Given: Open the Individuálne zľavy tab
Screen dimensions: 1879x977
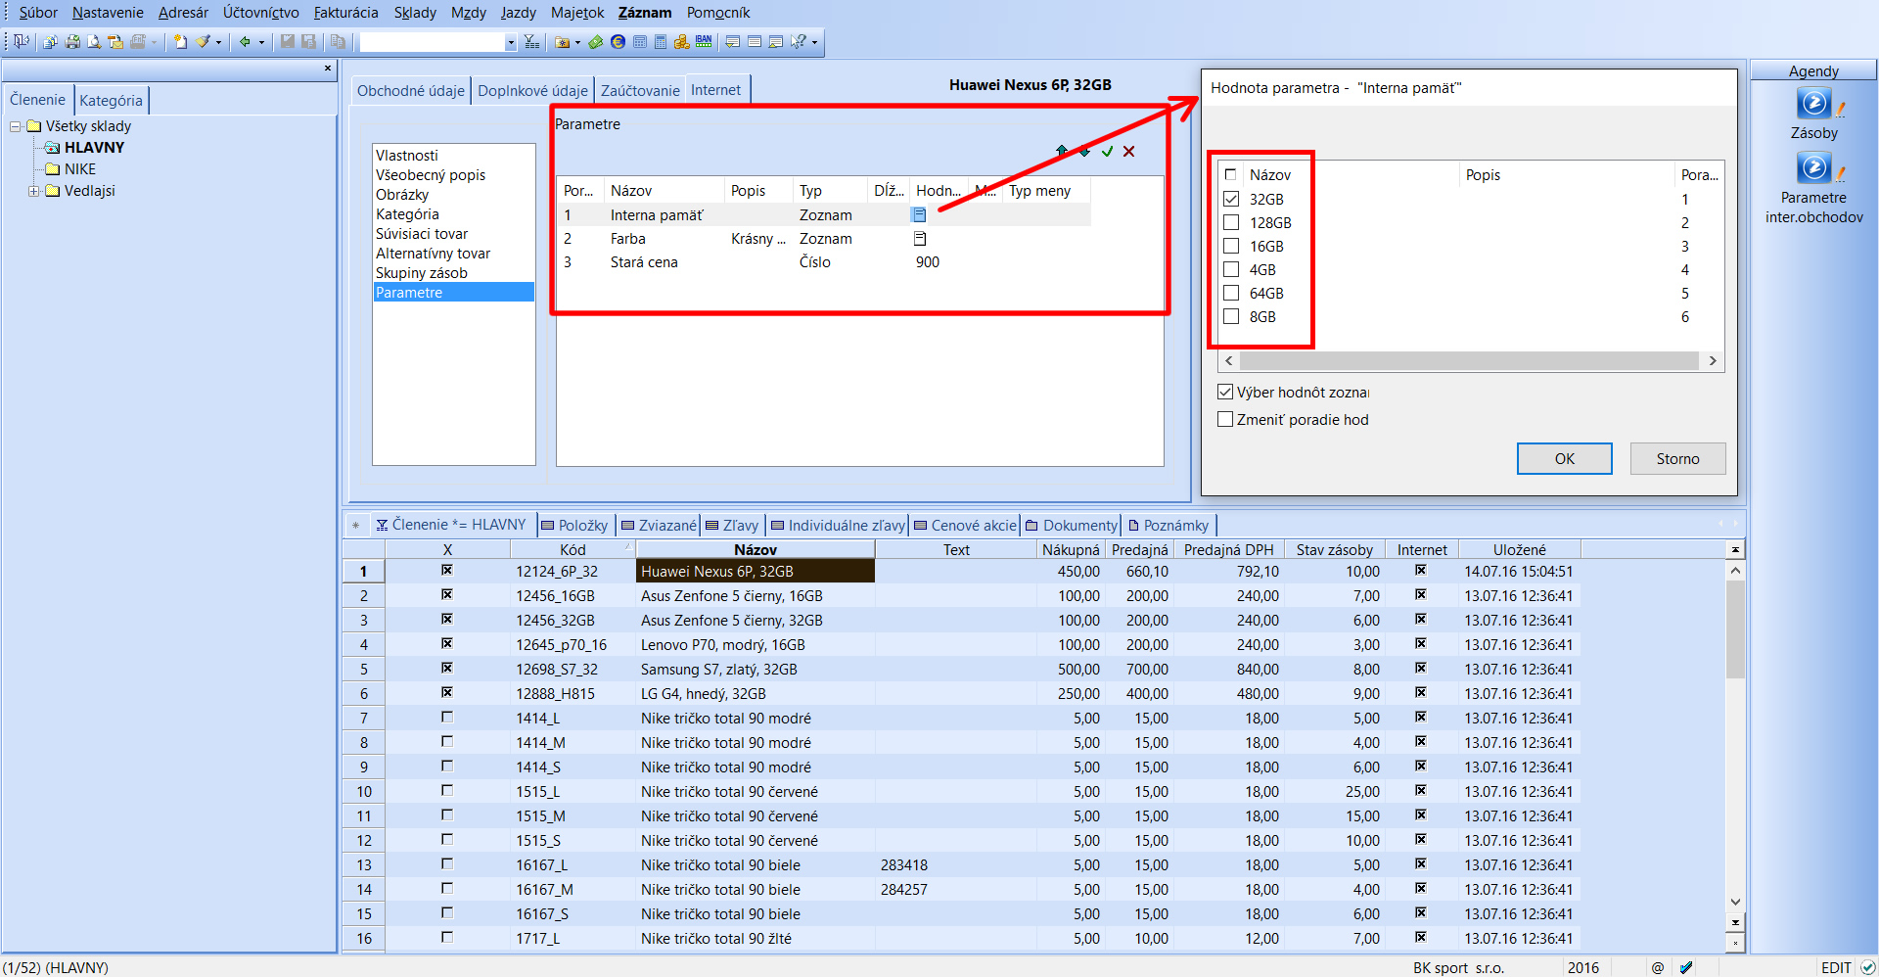Looking at the screenshot, I should 838,526.
